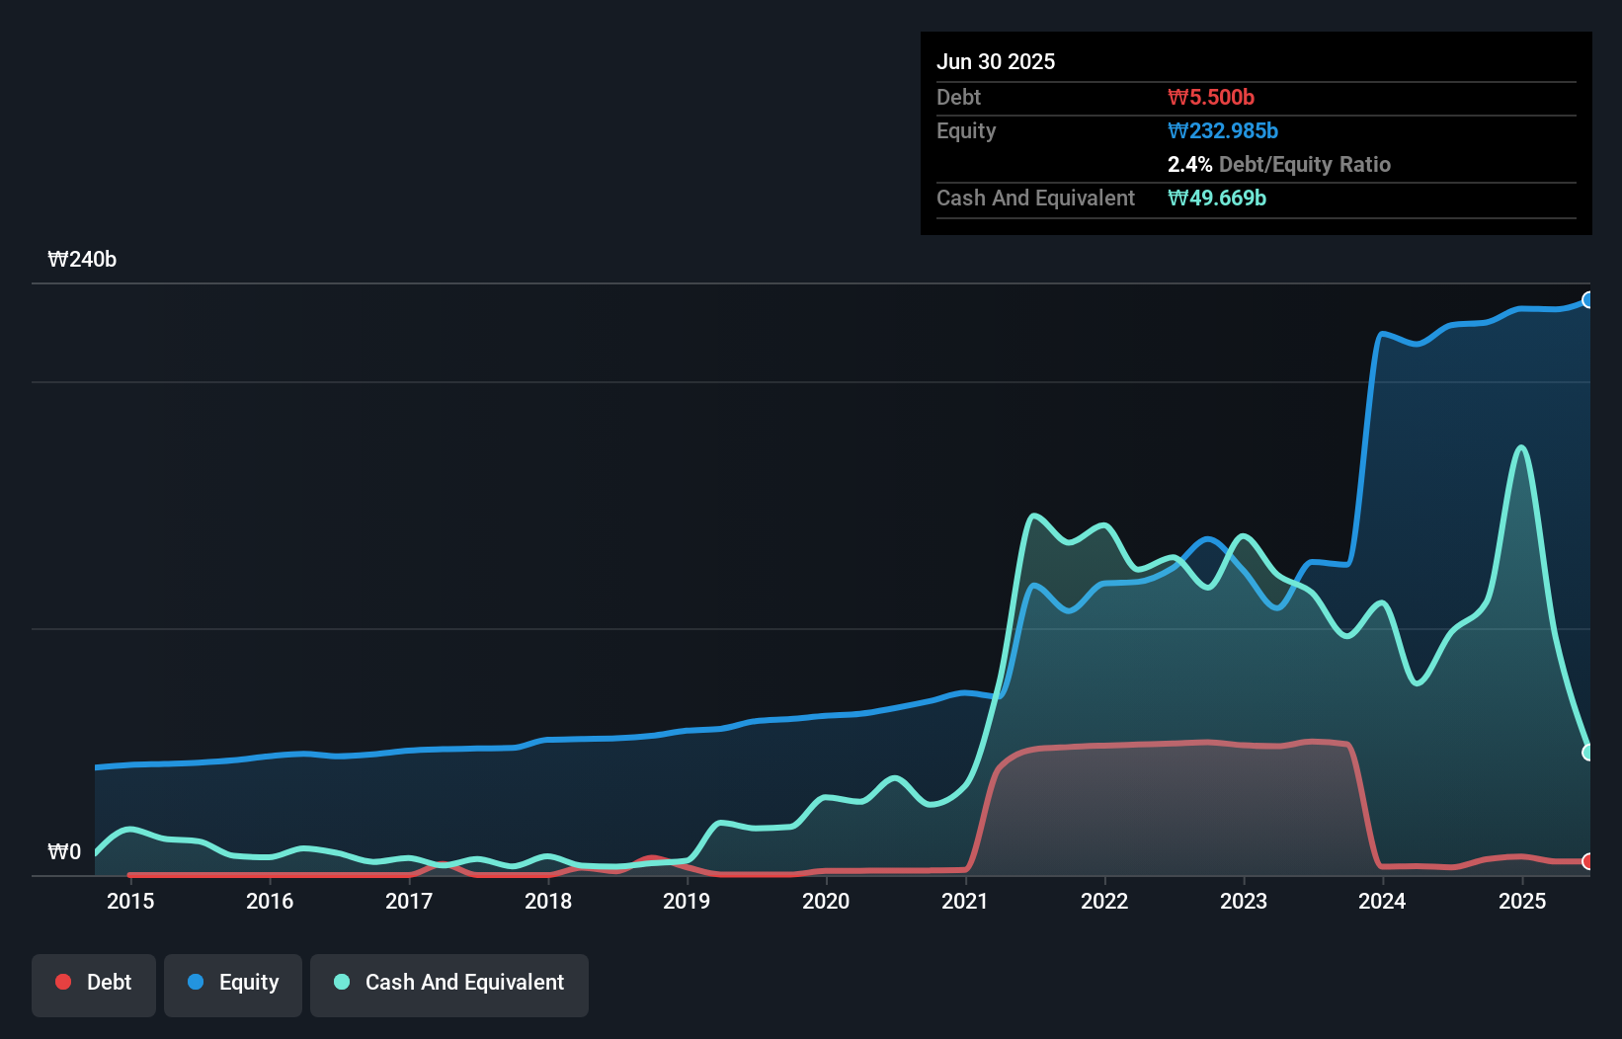Select the red Debt endpoint marker

[1588, 861]
